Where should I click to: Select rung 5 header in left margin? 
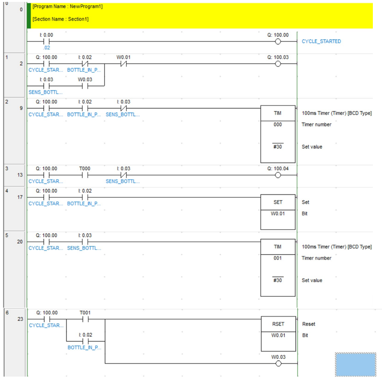14,270
